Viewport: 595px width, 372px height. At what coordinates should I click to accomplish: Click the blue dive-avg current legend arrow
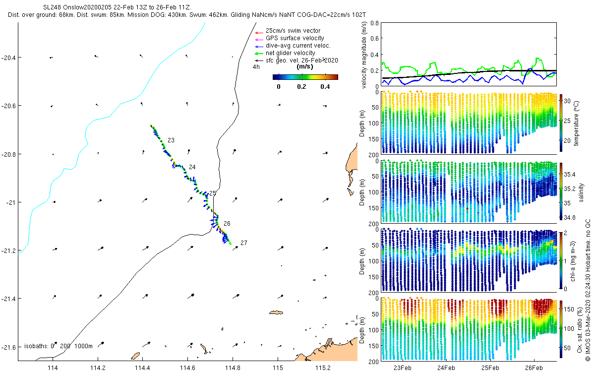258,47
